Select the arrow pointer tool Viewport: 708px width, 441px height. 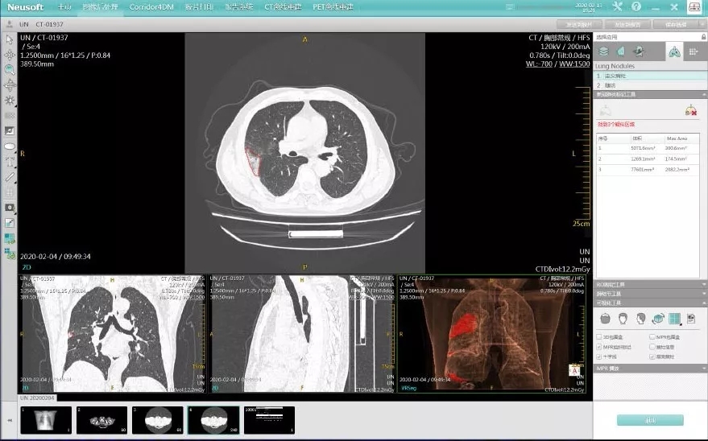(x=10, y=39)
